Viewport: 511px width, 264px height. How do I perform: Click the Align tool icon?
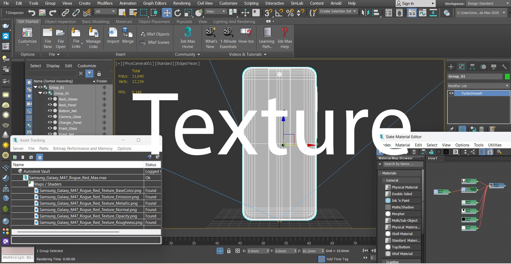click(x=376, y=13)
